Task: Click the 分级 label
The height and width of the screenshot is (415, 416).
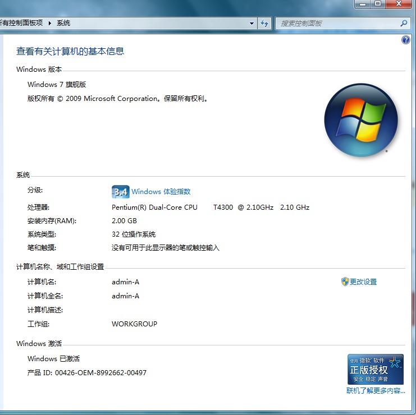Action: [35, 190]
